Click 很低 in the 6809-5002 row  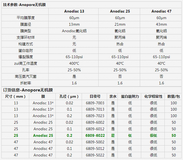[153, 142]
